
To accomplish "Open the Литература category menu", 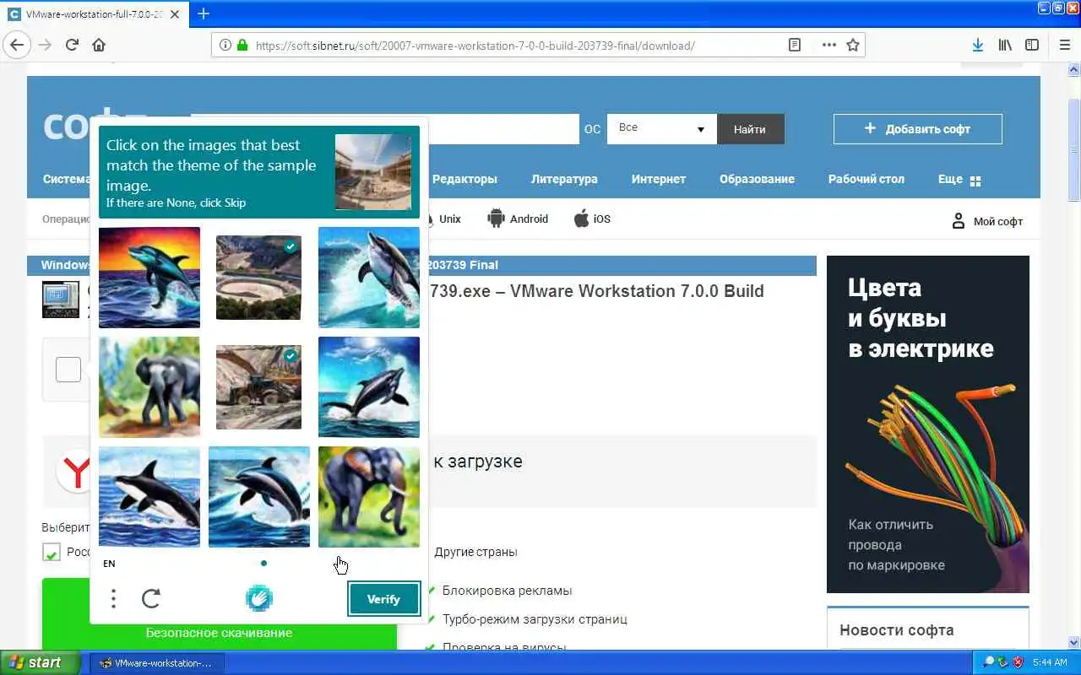I will click(564, 179).
